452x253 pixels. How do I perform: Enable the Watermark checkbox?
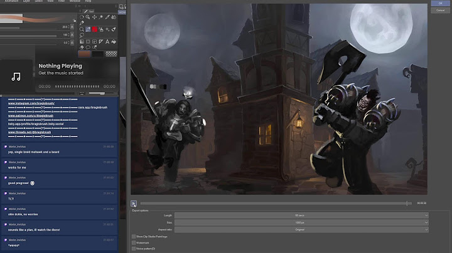[134, 242]
